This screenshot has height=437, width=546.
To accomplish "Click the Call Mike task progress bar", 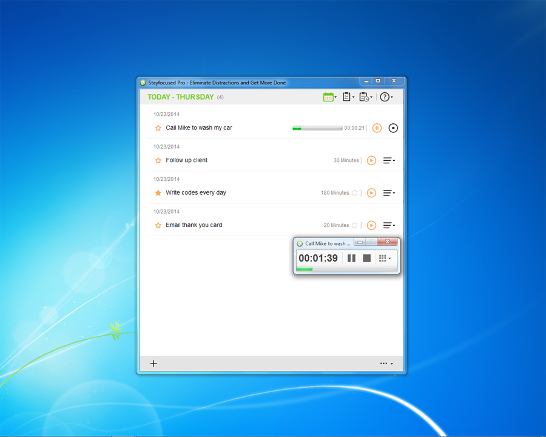I will (x=317, y=128).
